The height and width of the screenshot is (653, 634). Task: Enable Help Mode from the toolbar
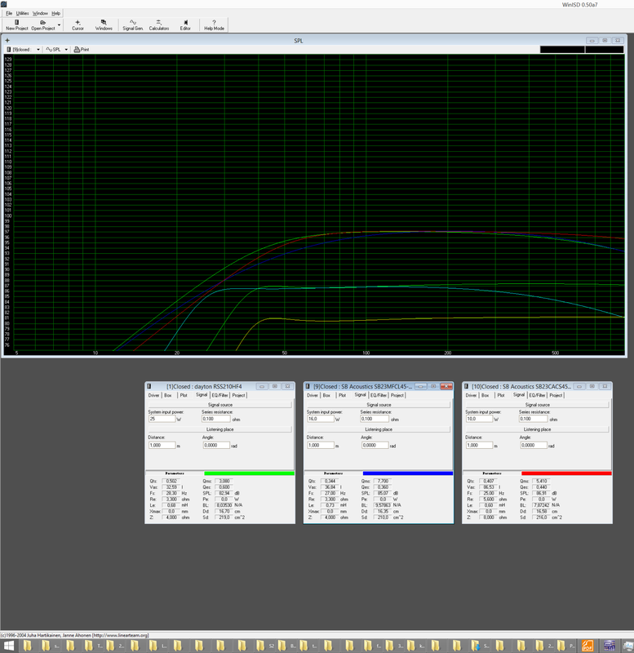click(214, 25)
